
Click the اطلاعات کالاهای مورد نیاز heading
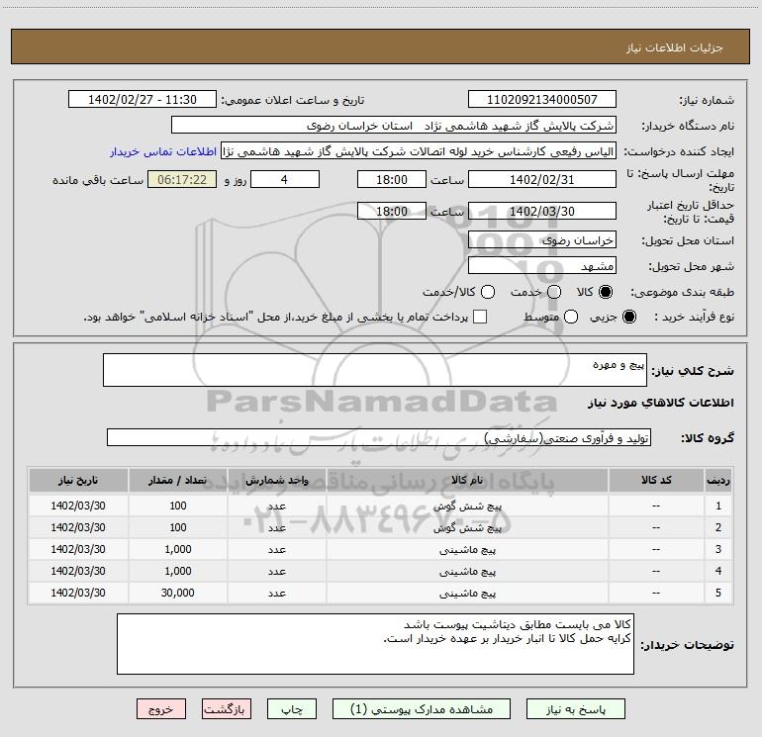661,403
